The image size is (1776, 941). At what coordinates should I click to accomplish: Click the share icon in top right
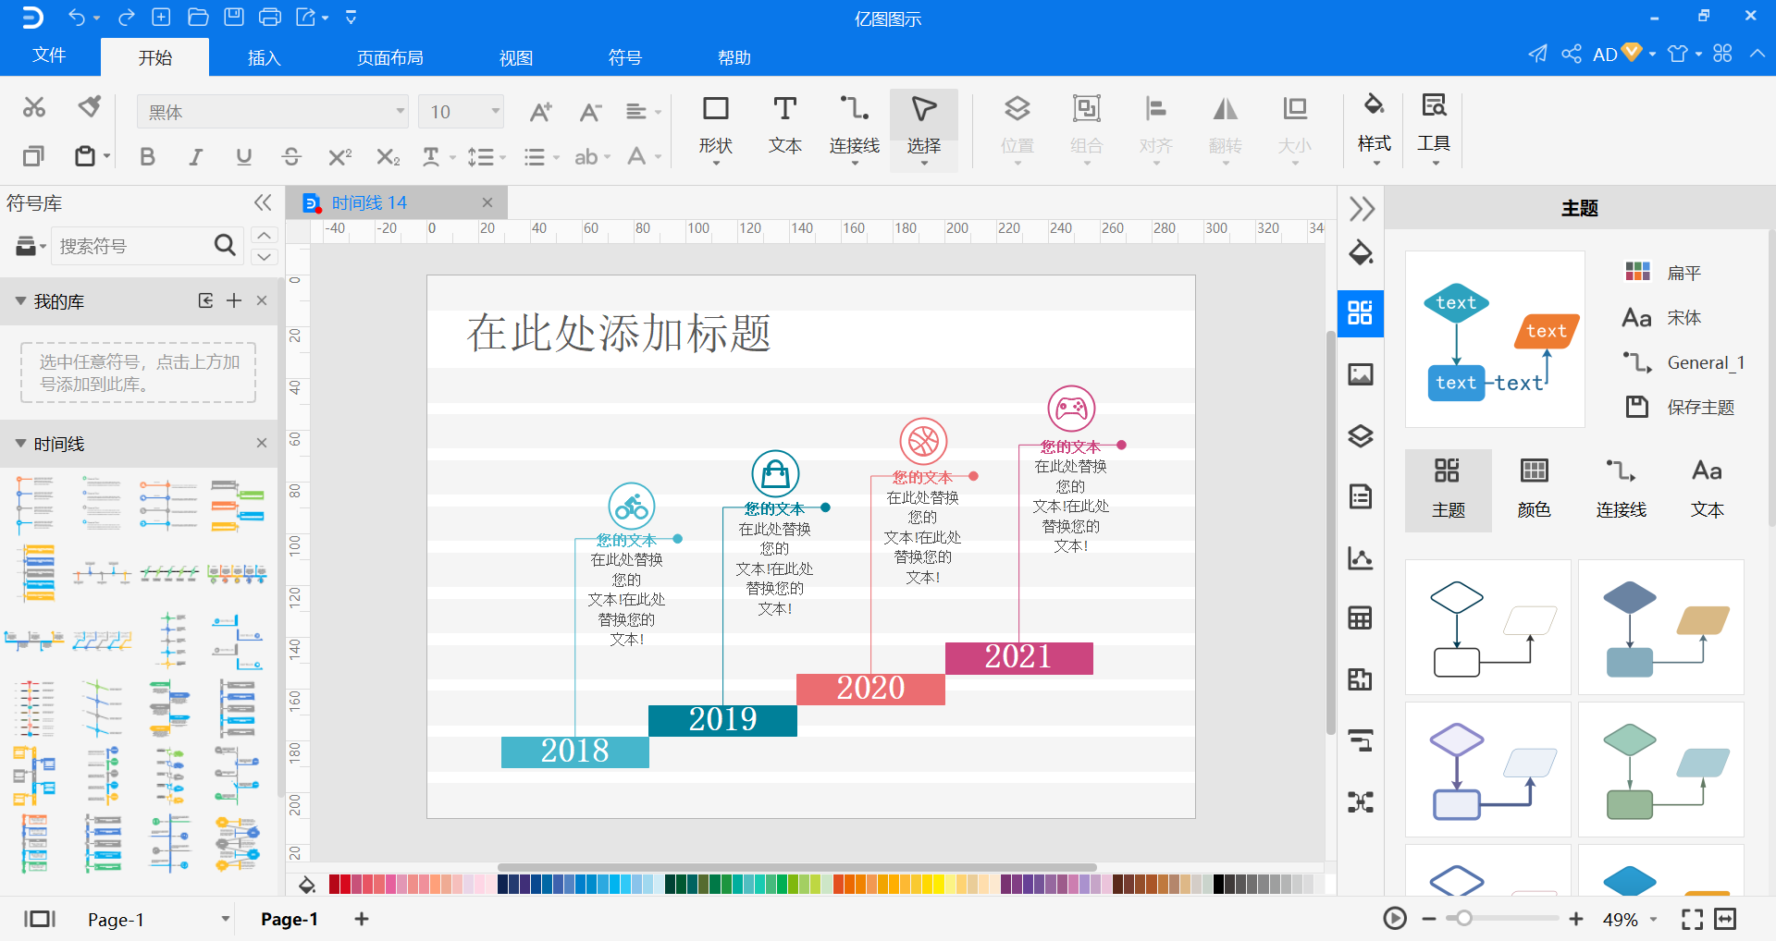tap(1572, 54)
